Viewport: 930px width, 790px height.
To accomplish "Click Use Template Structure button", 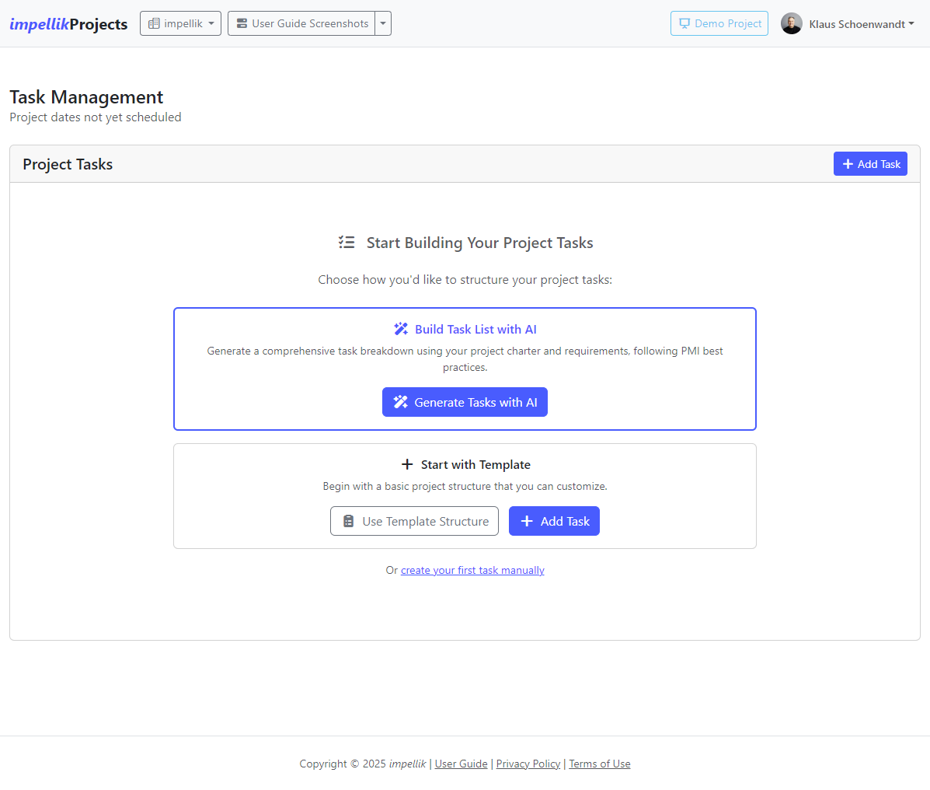I will click(415, 521).
